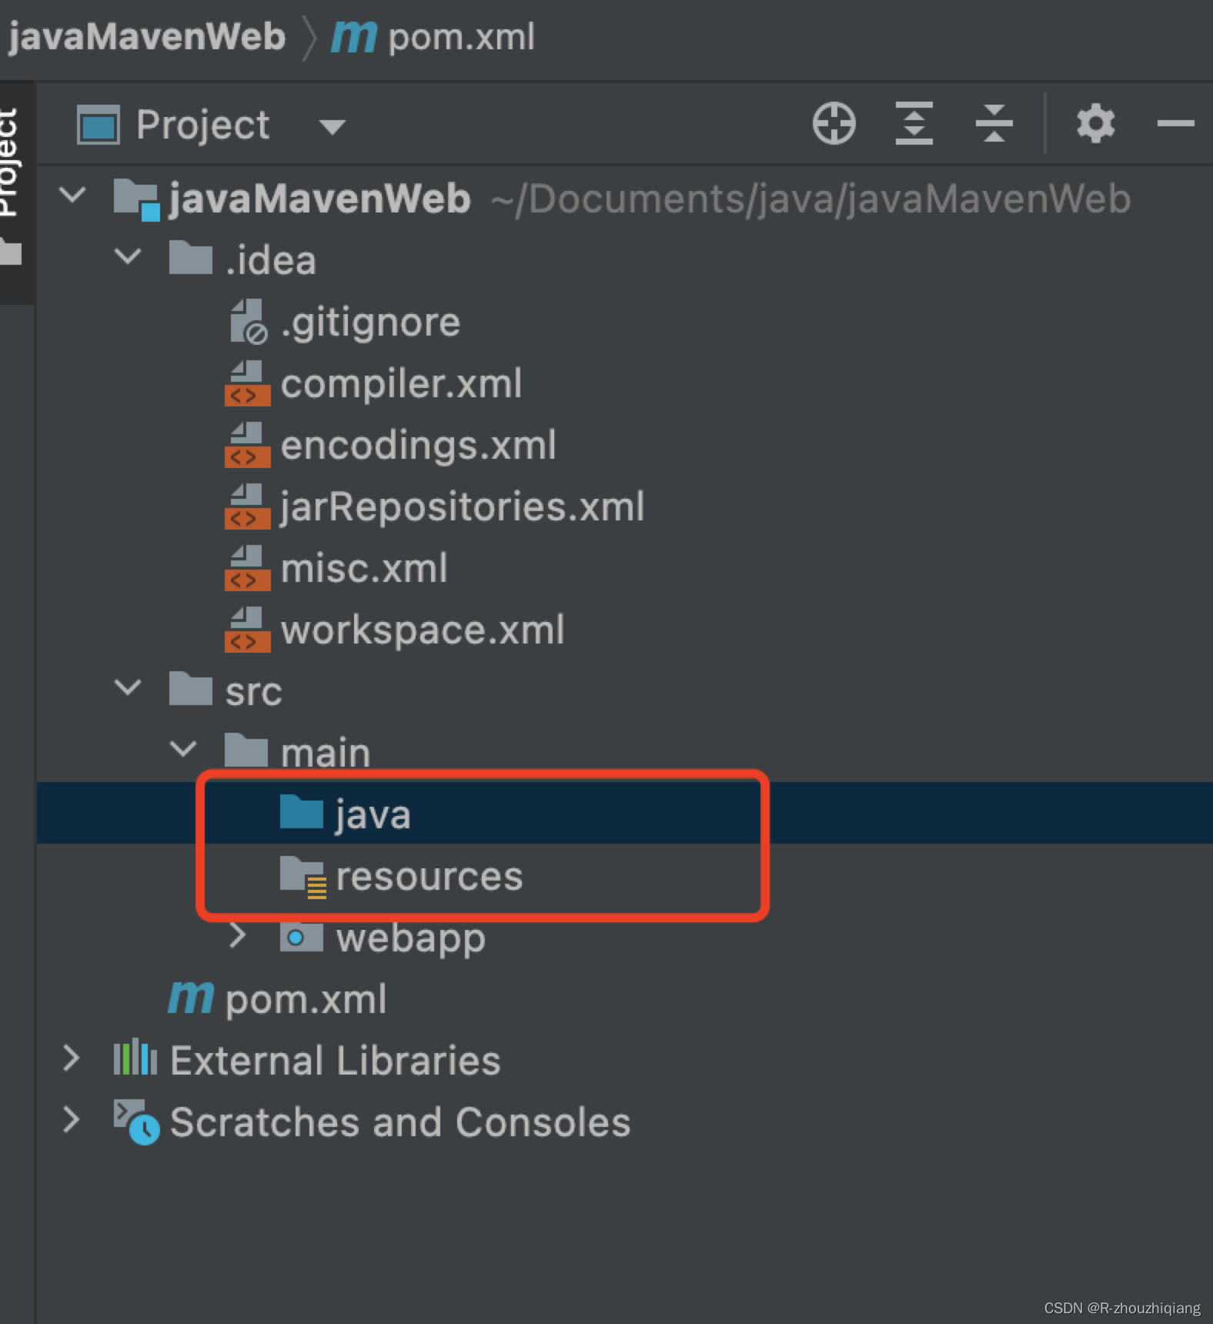Click the workspace.xml file icon
The width and height of the screenshot is (1213, 1324).
[247, 630]
